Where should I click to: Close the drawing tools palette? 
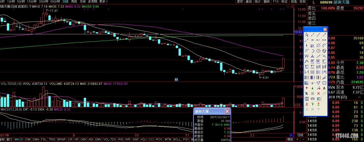(x=325, y=29)
